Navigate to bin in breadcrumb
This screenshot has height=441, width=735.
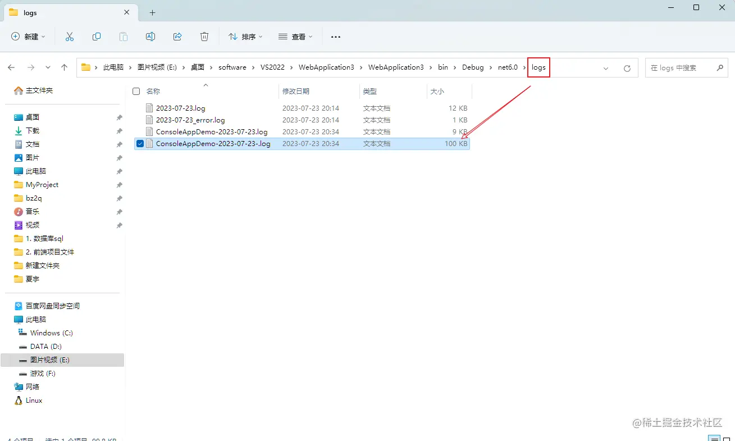(443, 67)
